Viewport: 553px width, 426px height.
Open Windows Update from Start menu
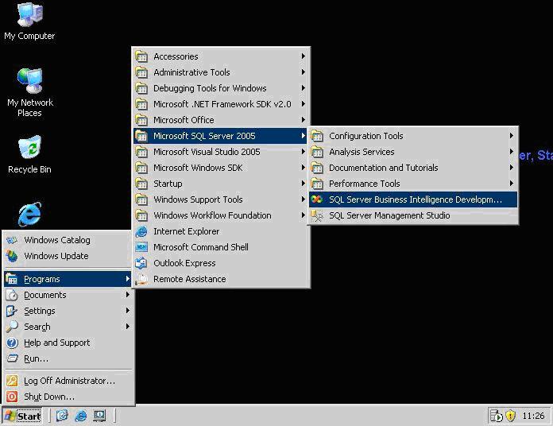[x=56, y=256]
